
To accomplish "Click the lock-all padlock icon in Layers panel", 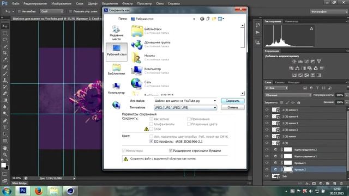I will 299,102.
